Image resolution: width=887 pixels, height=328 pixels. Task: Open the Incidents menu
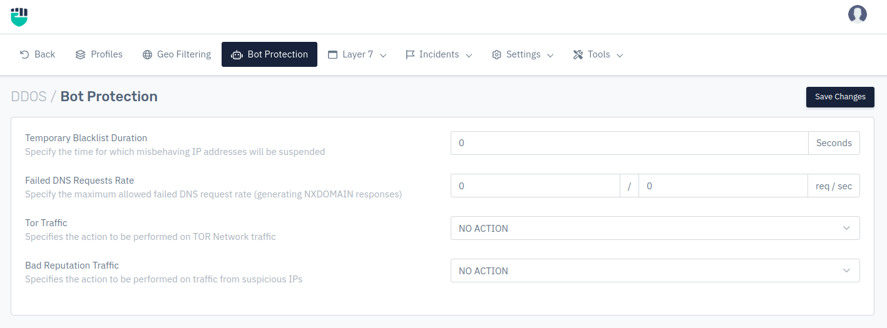pyautogui.click(x=439, y=54)
